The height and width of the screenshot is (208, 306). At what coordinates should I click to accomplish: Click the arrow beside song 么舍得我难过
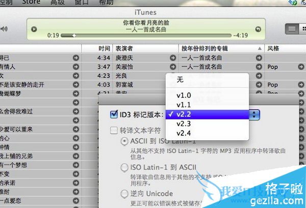pyautogui.click(x=76, y=111)
